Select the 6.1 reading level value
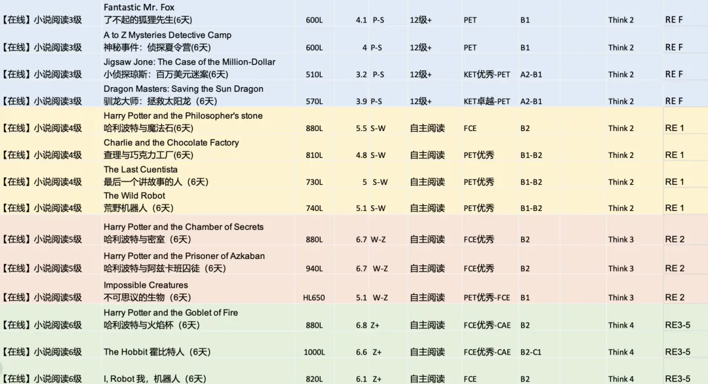 pyautogui.click(x=361, y=379)
